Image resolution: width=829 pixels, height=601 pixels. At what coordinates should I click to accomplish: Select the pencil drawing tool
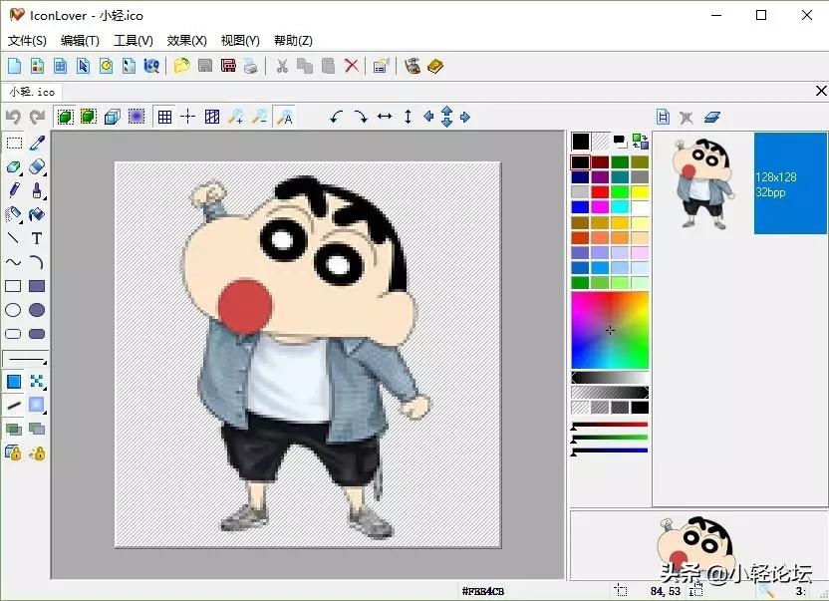[x=14, y=190]
